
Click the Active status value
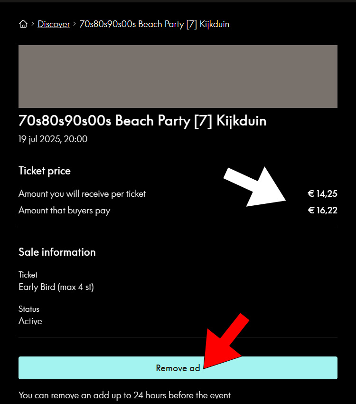coord(30,321)
